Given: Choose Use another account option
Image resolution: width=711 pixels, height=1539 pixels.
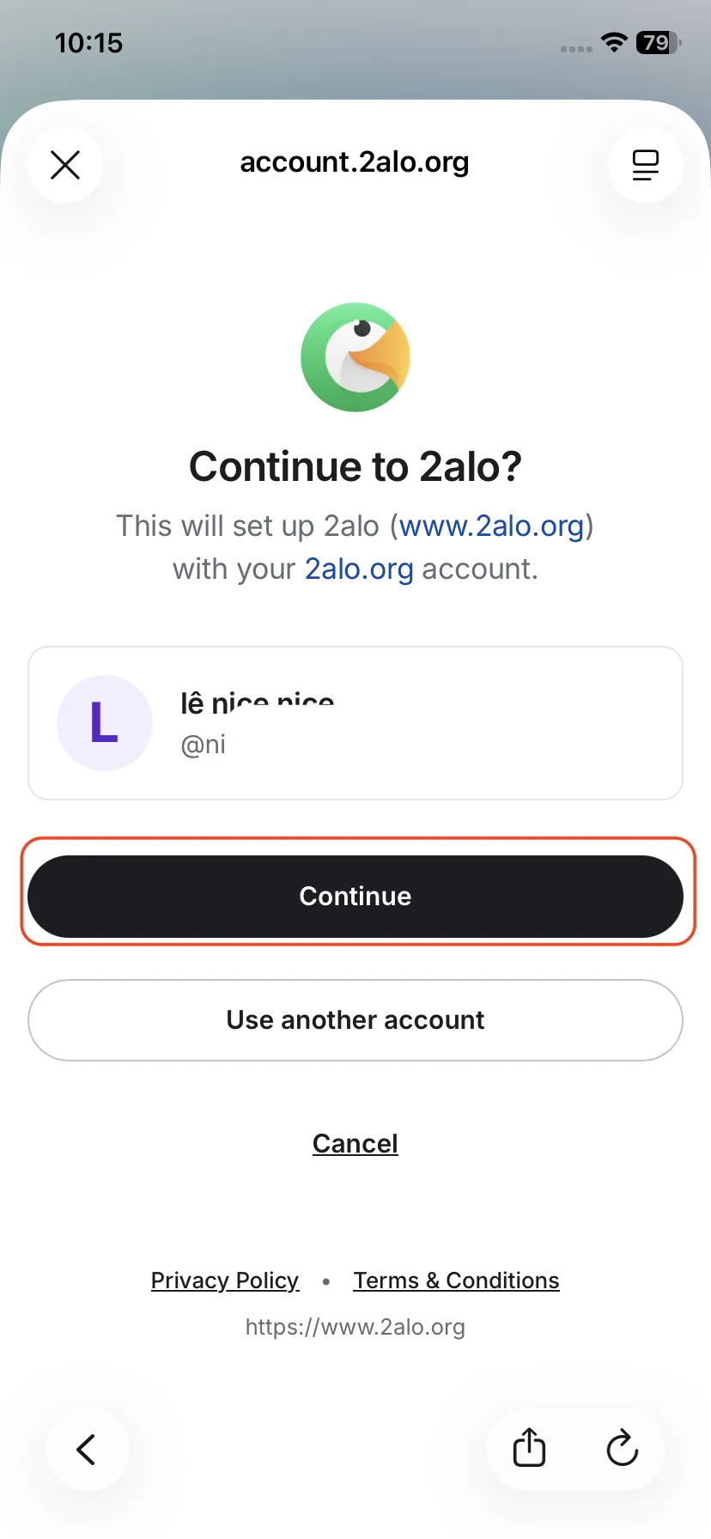Looking at the screenshot, I should click(355, 1020).
